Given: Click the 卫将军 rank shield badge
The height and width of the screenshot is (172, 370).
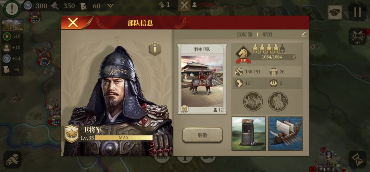Looking at the screenshot, I should tap(72, 133).
